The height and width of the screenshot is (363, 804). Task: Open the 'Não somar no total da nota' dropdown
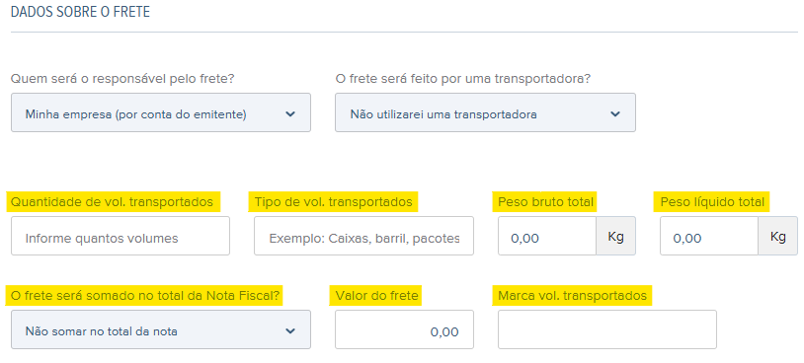click(x=160, y=329)
